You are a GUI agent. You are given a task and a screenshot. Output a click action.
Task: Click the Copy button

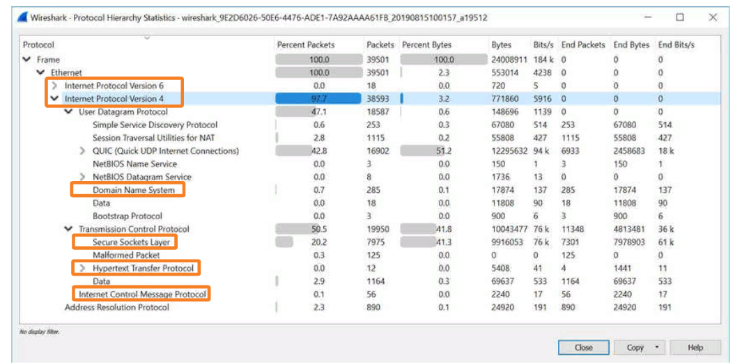point(635,347)
